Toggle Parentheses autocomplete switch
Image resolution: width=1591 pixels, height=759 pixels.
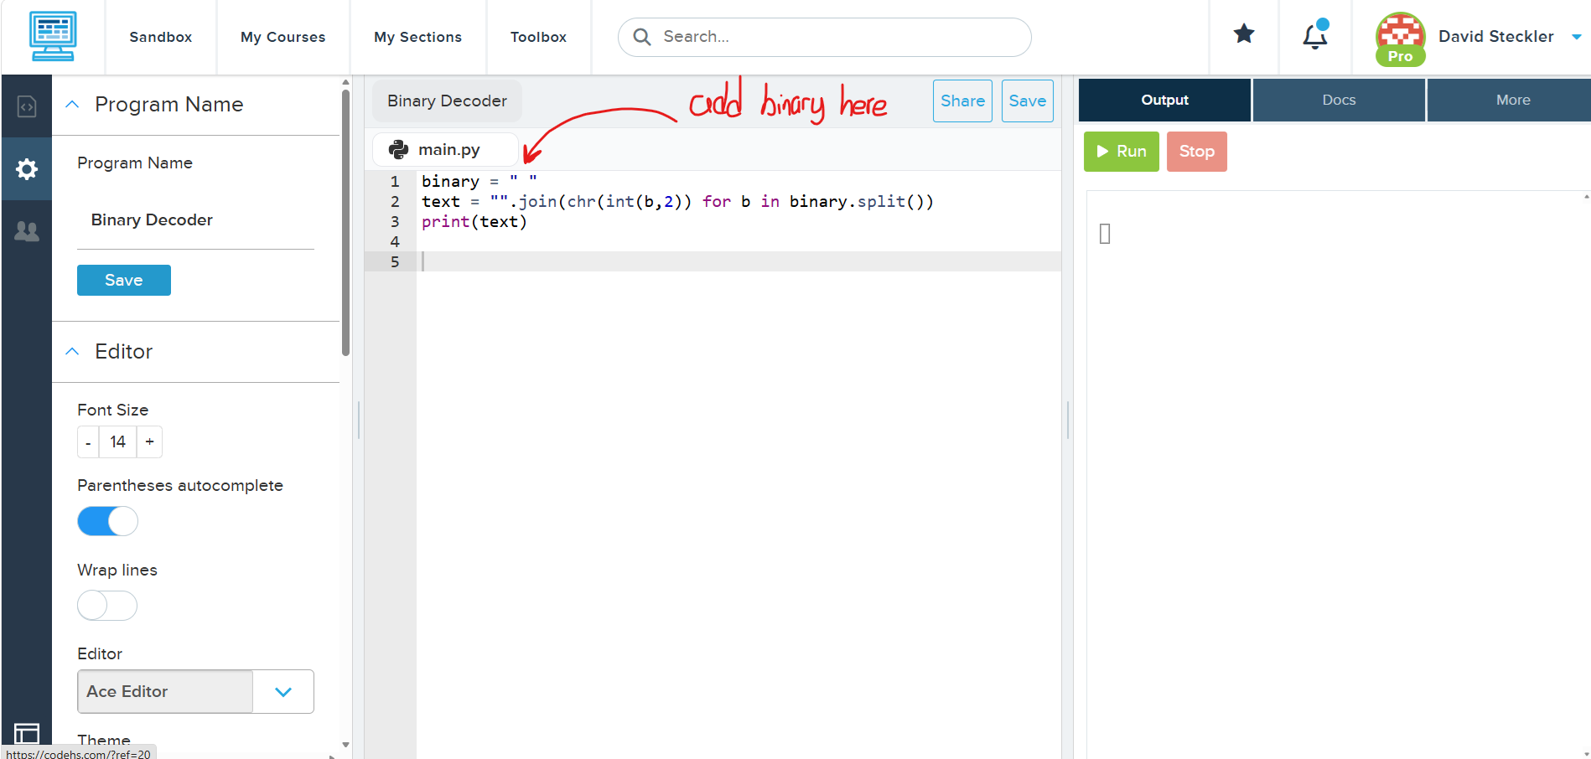tap(107, 521)
